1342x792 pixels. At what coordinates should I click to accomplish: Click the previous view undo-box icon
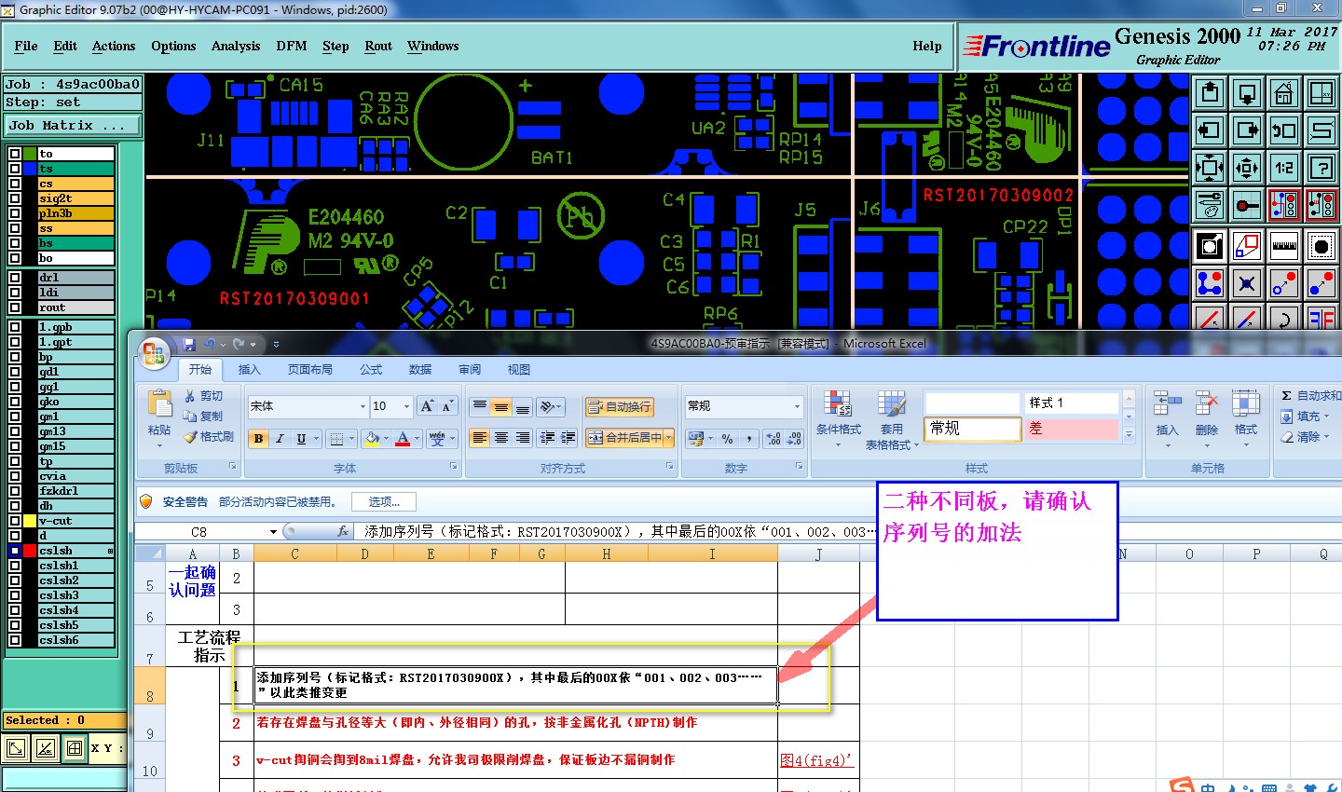[1284, 130]
